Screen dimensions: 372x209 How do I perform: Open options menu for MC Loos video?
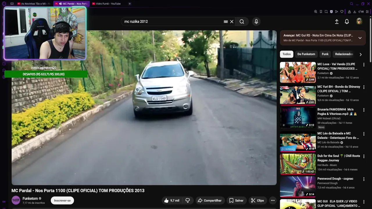364,64
